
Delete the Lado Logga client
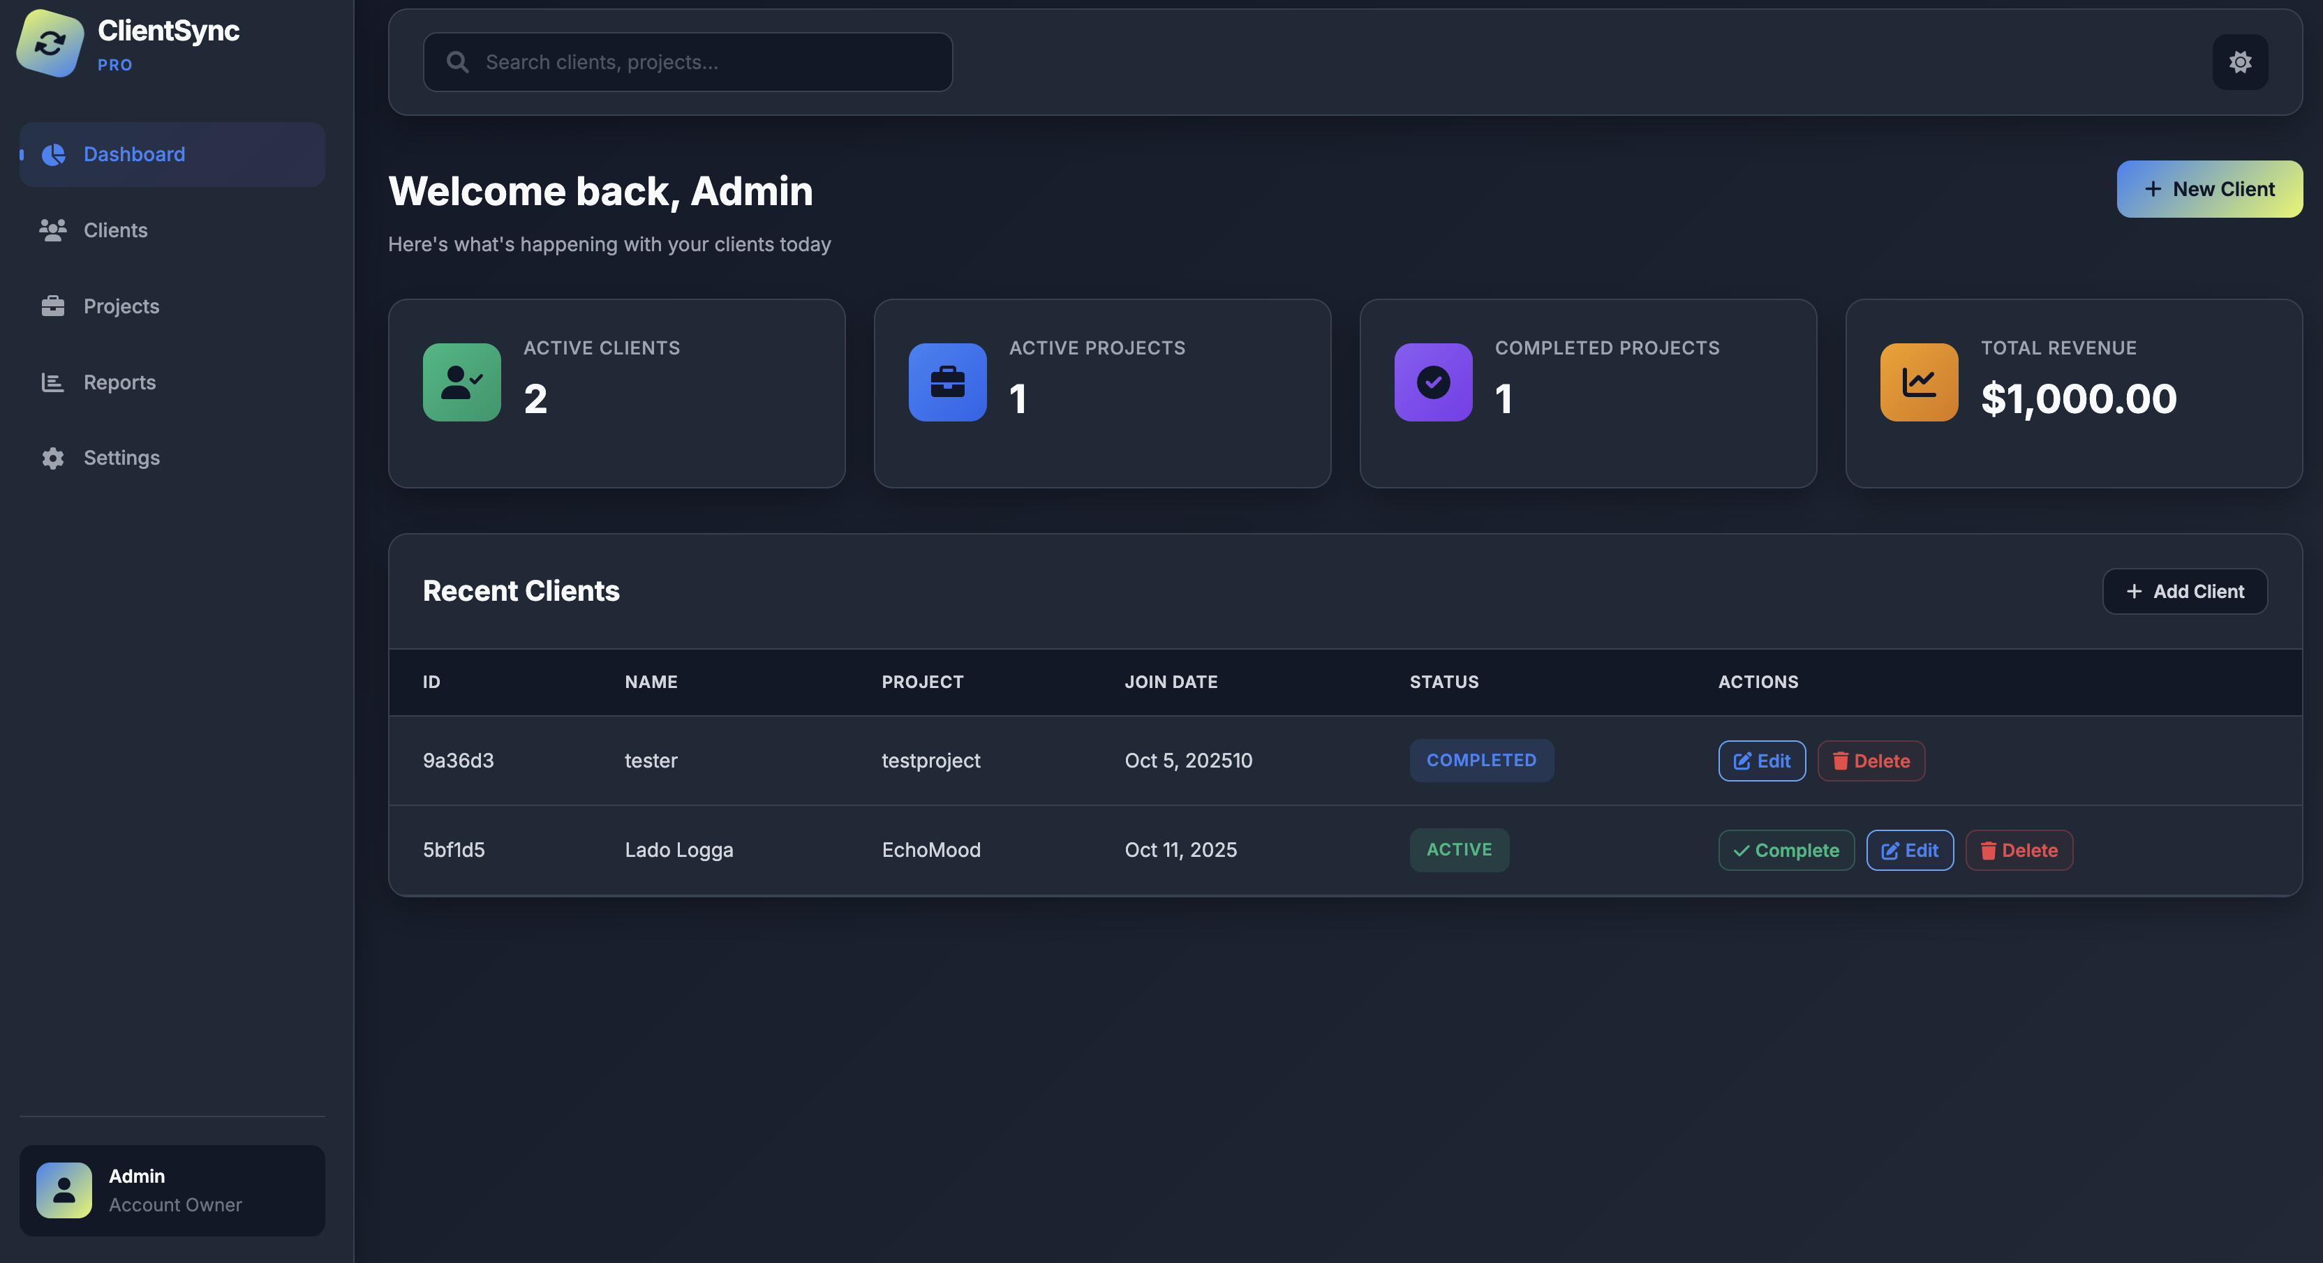tap(2018, 850)
